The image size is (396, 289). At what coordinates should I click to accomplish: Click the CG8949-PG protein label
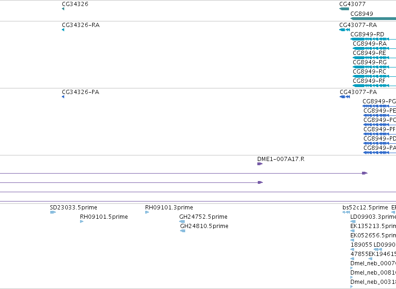coord(379,101)
